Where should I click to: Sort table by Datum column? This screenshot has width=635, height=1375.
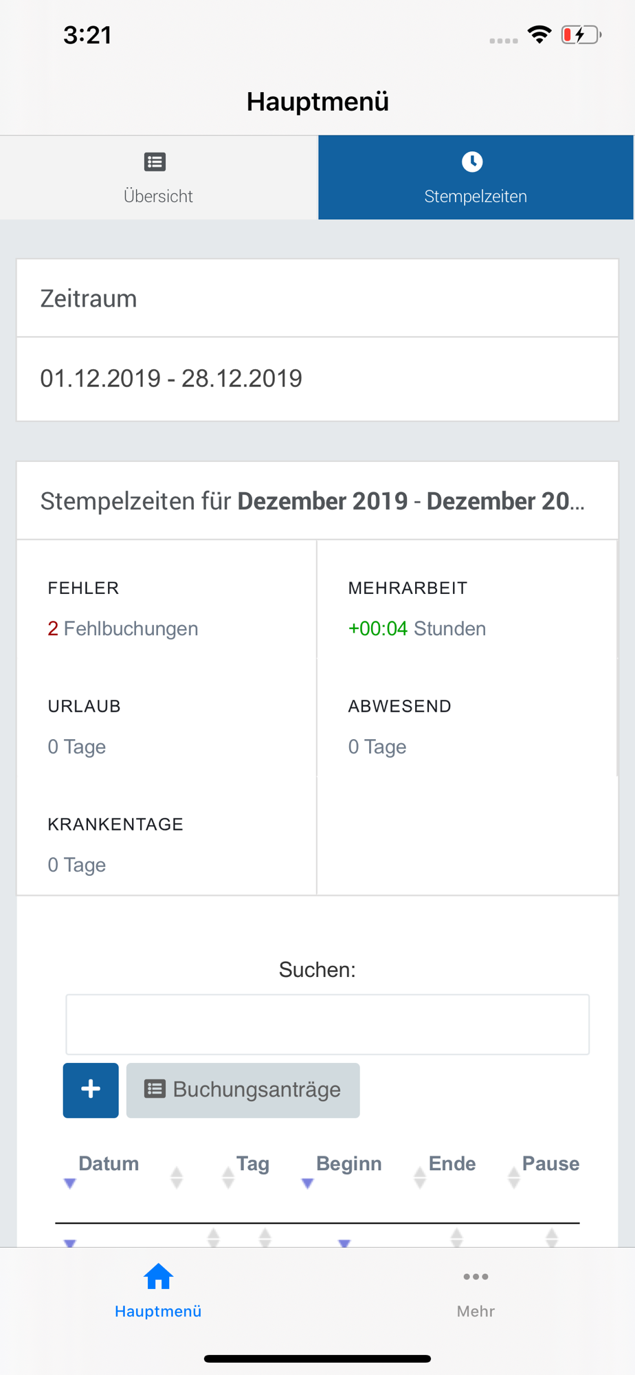[x=109, y=1164]
